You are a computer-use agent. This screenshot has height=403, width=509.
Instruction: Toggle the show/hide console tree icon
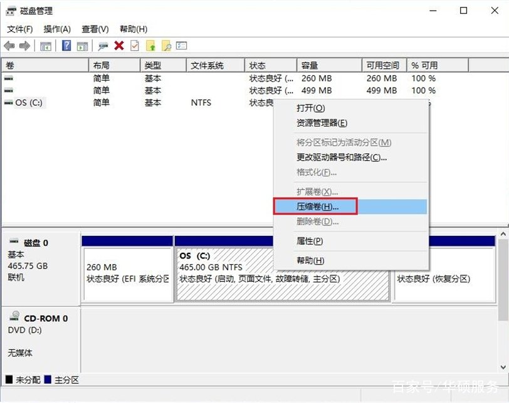coord(45,45)
